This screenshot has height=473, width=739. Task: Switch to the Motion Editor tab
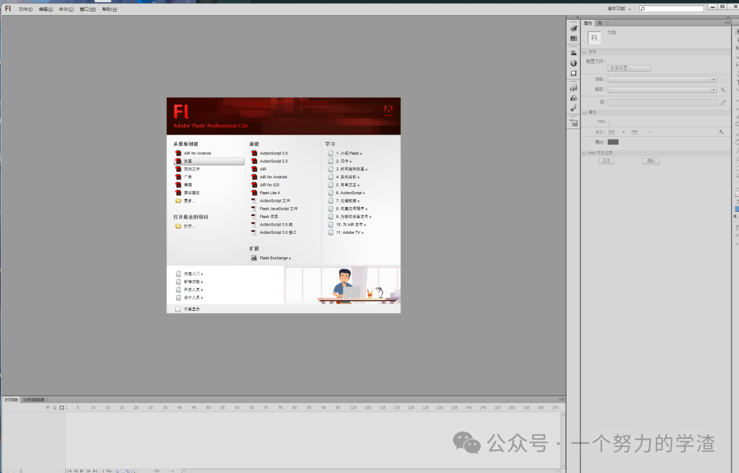click(34, 400)
